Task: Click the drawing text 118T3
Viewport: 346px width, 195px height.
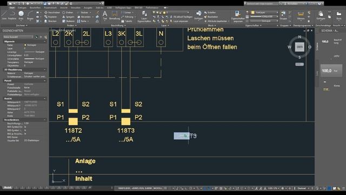Action: pos(126,131)
